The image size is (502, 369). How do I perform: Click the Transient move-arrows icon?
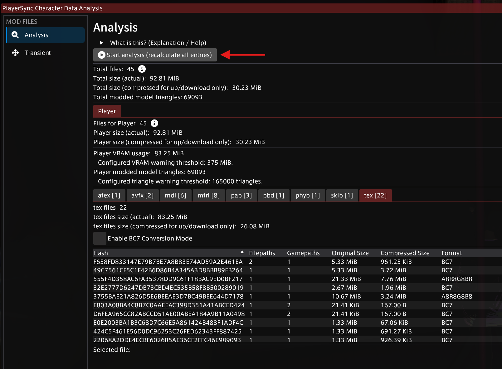click(15, 53)
